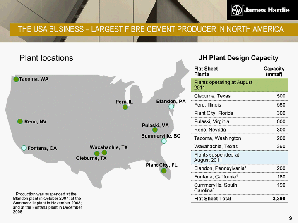Click the 'Plant locations' heading

46,58
